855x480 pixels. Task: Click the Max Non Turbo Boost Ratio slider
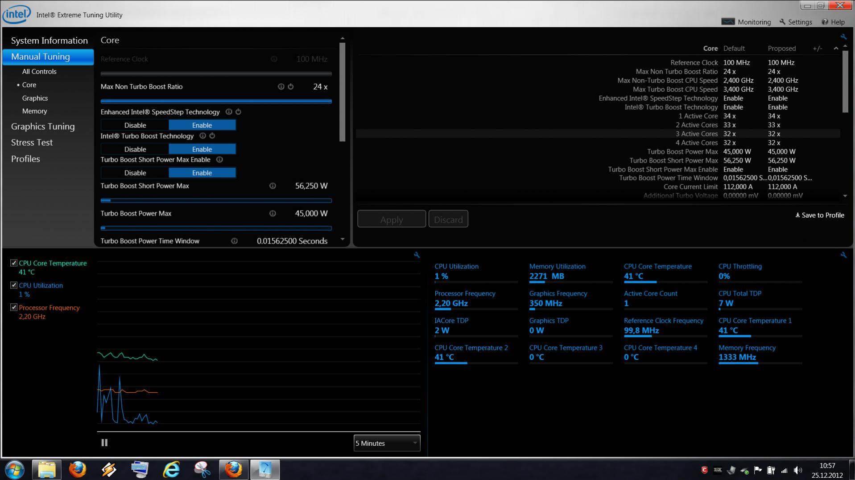pos(216,101)
